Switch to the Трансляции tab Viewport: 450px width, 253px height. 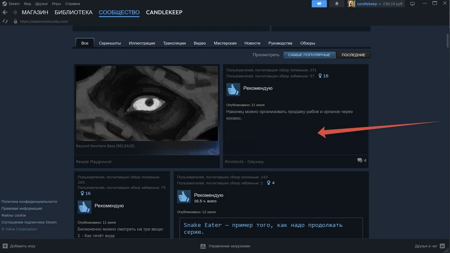click(x=174, y=43)
